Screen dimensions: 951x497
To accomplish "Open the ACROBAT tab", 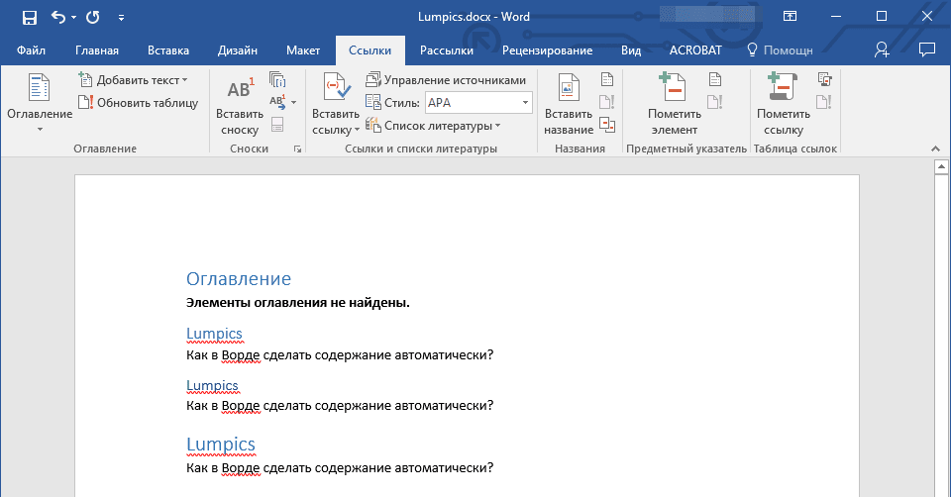I will 695,50.
